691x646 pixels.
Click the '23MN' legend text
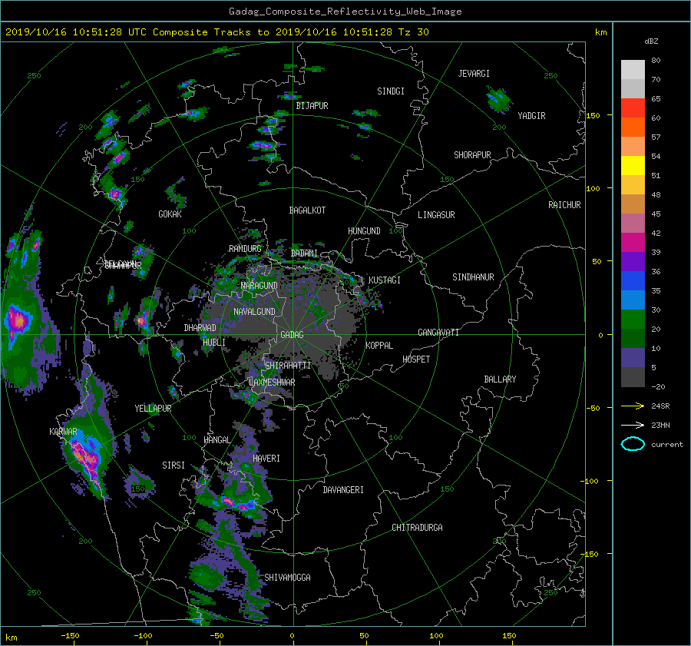(660, 426)
